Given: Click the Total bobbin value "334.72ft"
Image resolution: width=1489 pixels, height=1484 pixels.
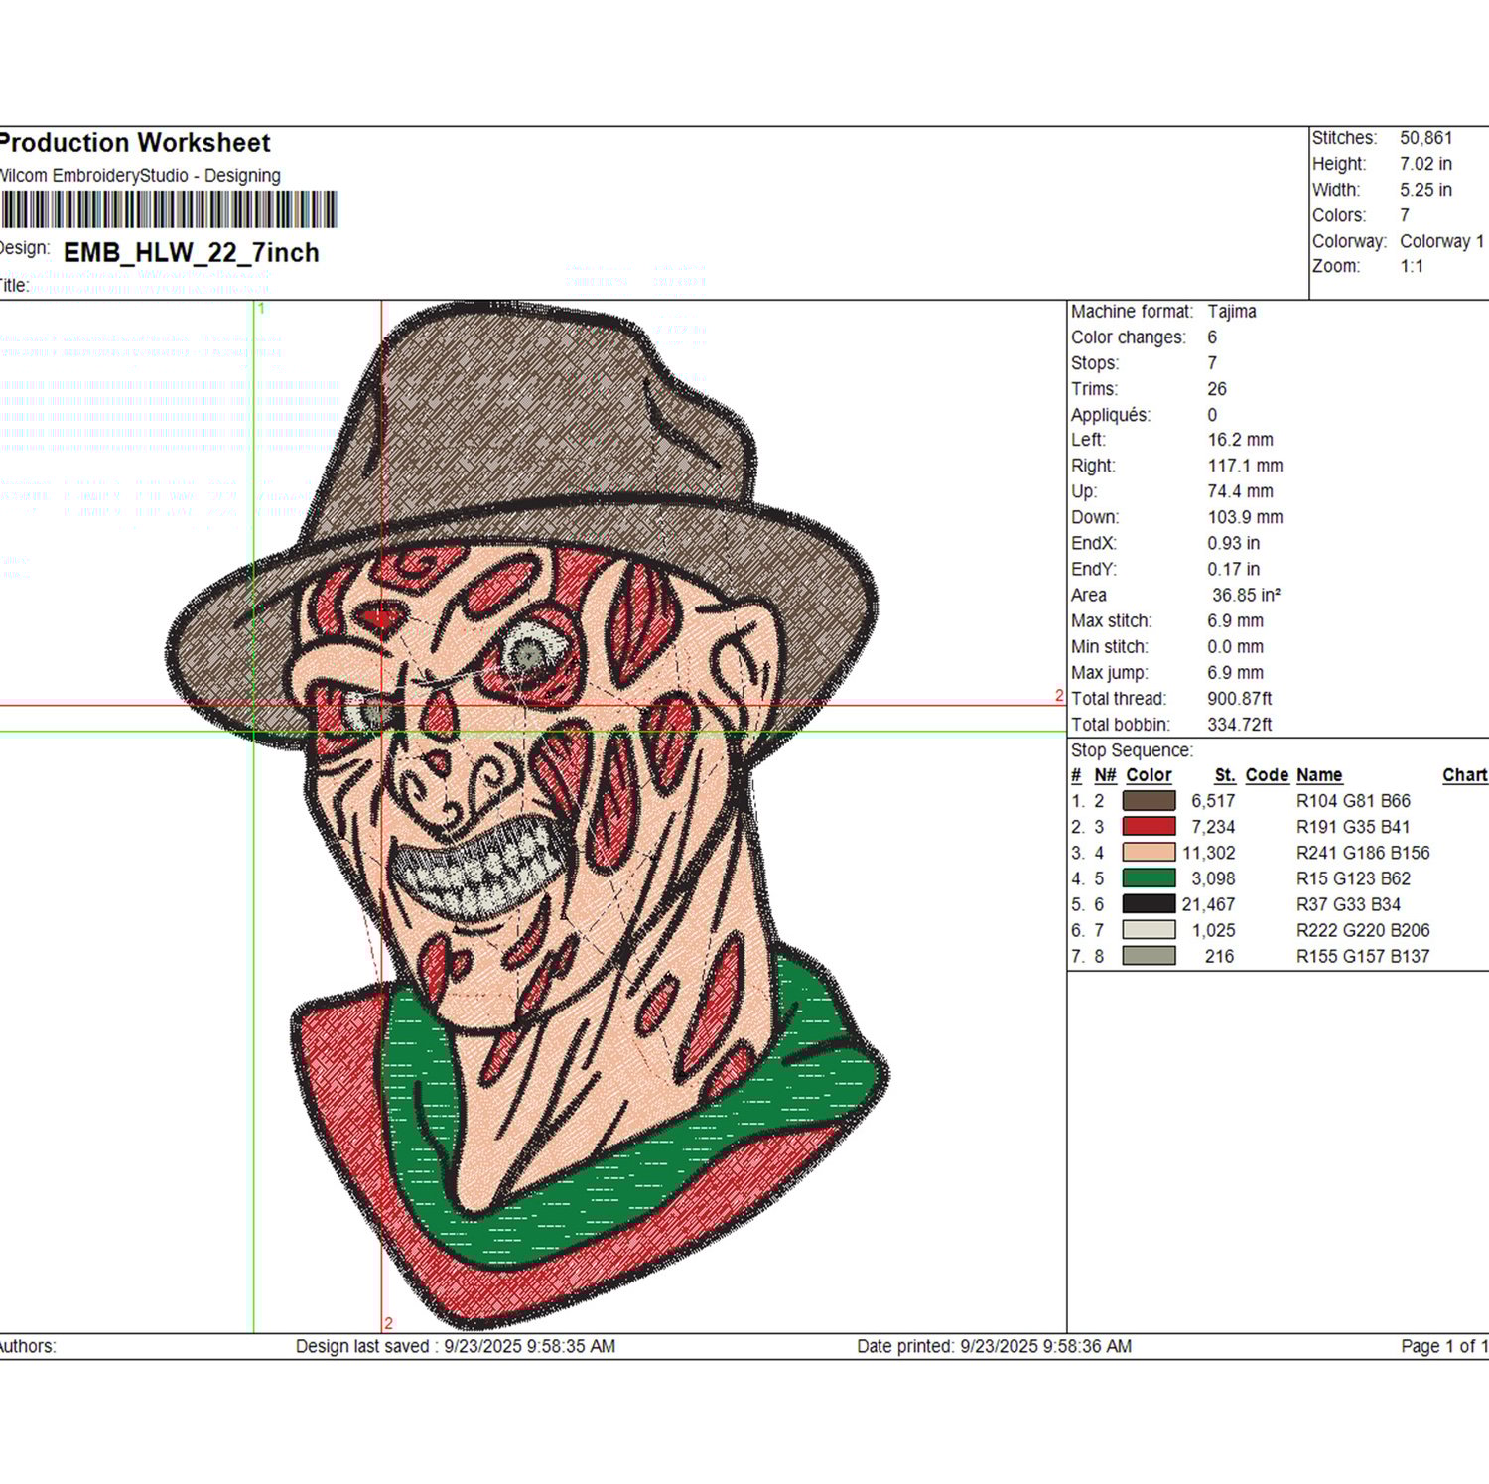Looking at the screenshot, I should [x=1239, y=724].
